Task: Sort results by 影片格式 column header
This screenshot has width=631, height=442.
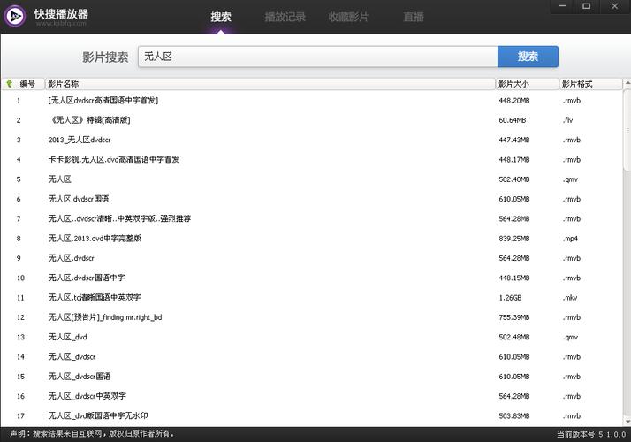Action: pyautogui.click(x=592, y=84)
